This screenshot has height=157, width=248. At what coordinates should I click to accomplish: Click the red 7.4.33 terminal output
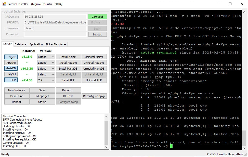coord(118,24)
